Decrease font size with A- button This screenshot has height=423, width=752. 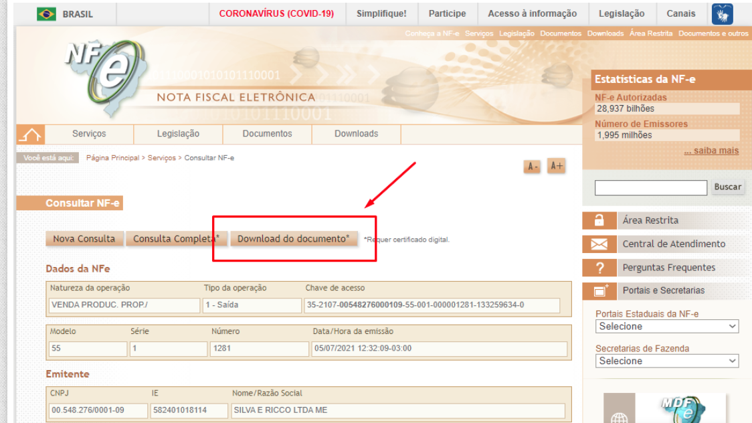click(x=533, y=167)
